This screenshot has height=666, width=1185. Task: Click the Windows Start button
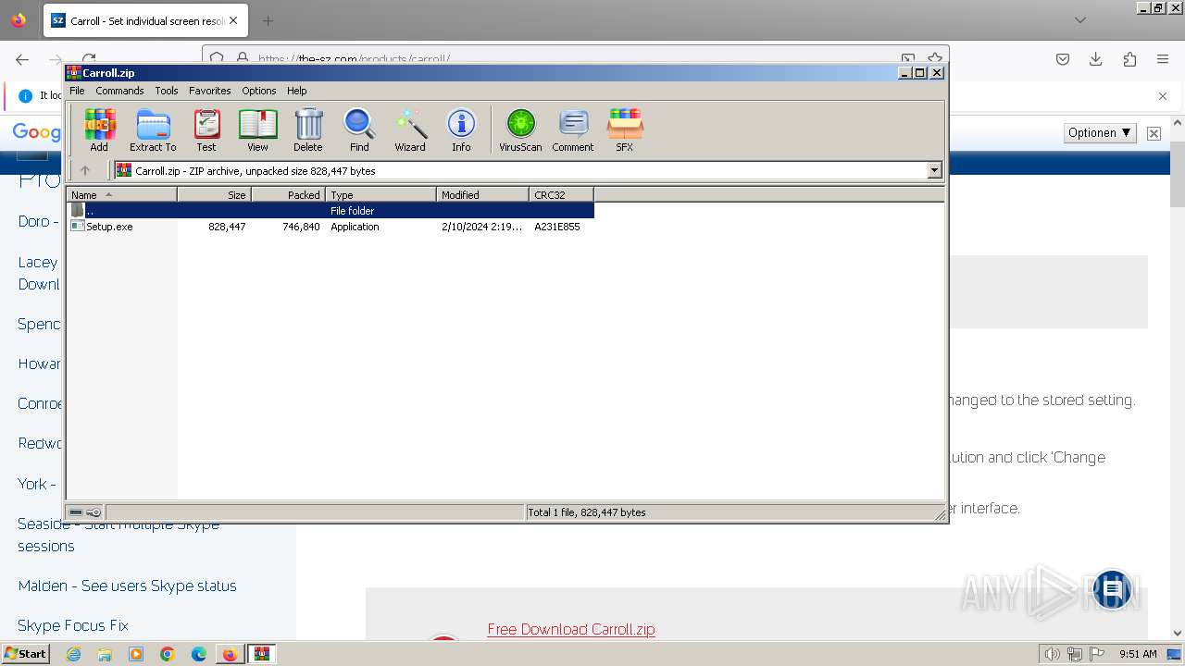point(26,654)
